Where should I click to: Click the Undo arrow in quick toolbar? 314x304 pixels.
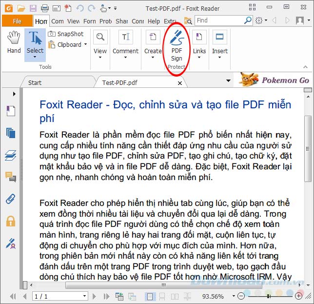[80, 8]
